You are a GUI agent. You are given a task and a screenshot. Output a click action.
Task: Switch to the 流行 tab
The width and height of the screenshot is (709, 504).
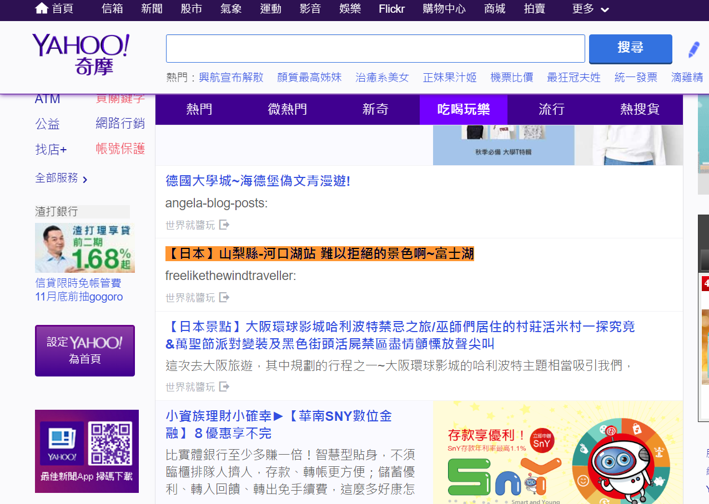552,110
